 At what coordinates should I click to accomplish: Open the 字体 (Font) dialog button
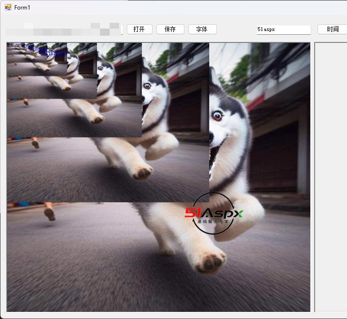[202, 29]
